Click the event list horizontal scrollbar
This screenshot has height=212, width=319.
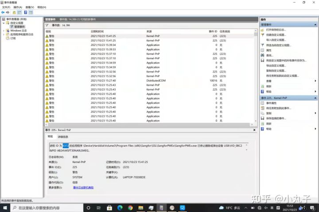tap(149, 125)
